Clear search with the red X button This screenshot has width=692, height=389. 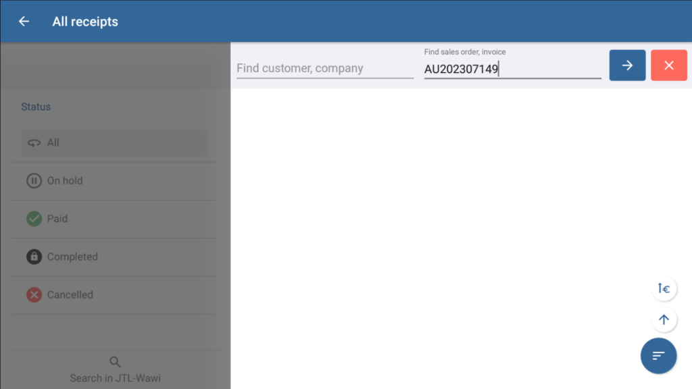[x=668, y=66]
